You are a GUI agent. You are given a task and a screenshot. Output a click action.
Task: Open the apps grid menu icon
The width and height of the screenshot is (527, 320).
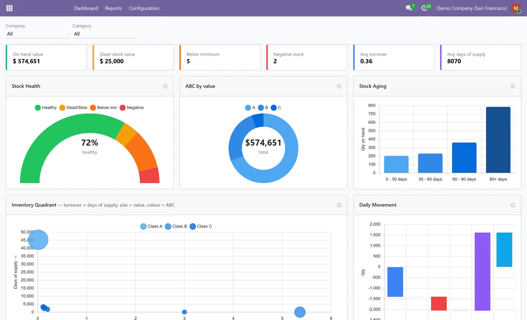click(x=9, y=8)
